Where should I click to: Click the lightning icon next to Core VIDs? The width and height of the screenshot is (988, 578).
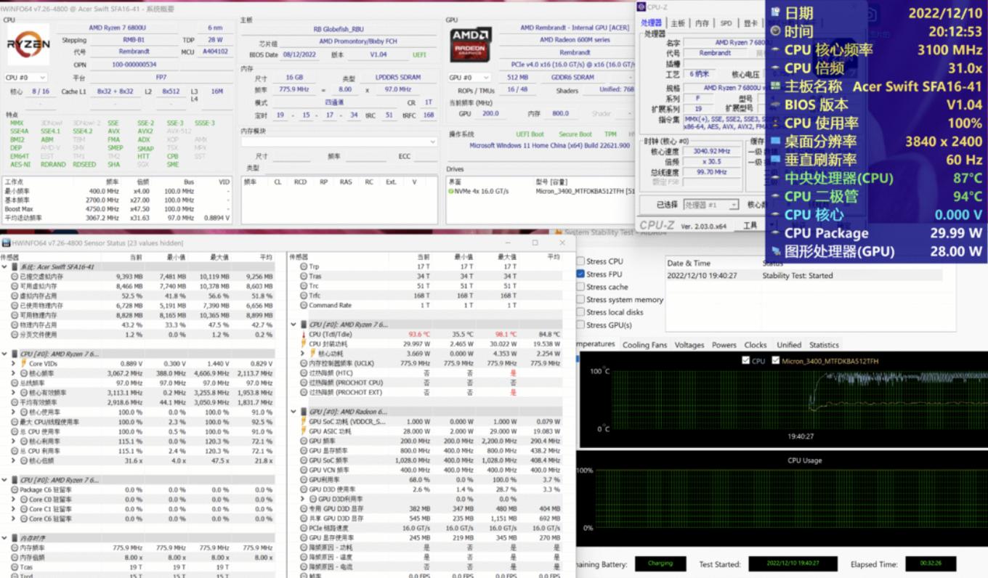23,363
